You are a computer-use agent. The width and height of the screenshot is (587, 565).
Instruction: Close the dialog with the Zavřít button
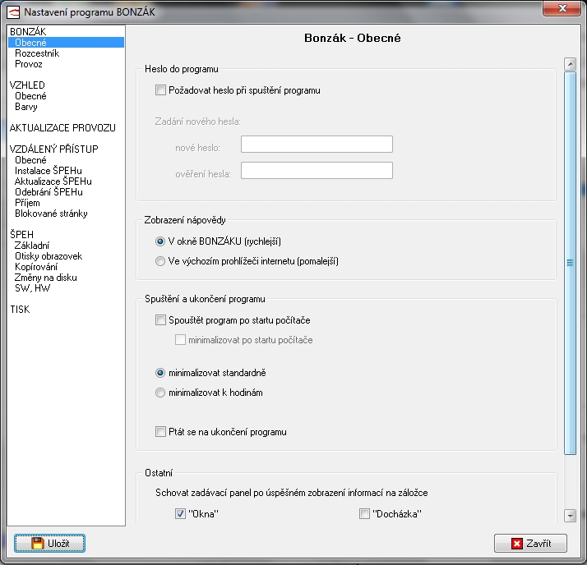(x=530, y=543)
